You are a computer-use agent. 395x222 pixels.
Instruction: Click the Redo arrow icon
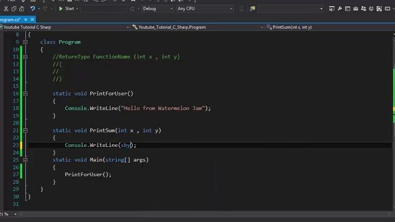(45, 9)
